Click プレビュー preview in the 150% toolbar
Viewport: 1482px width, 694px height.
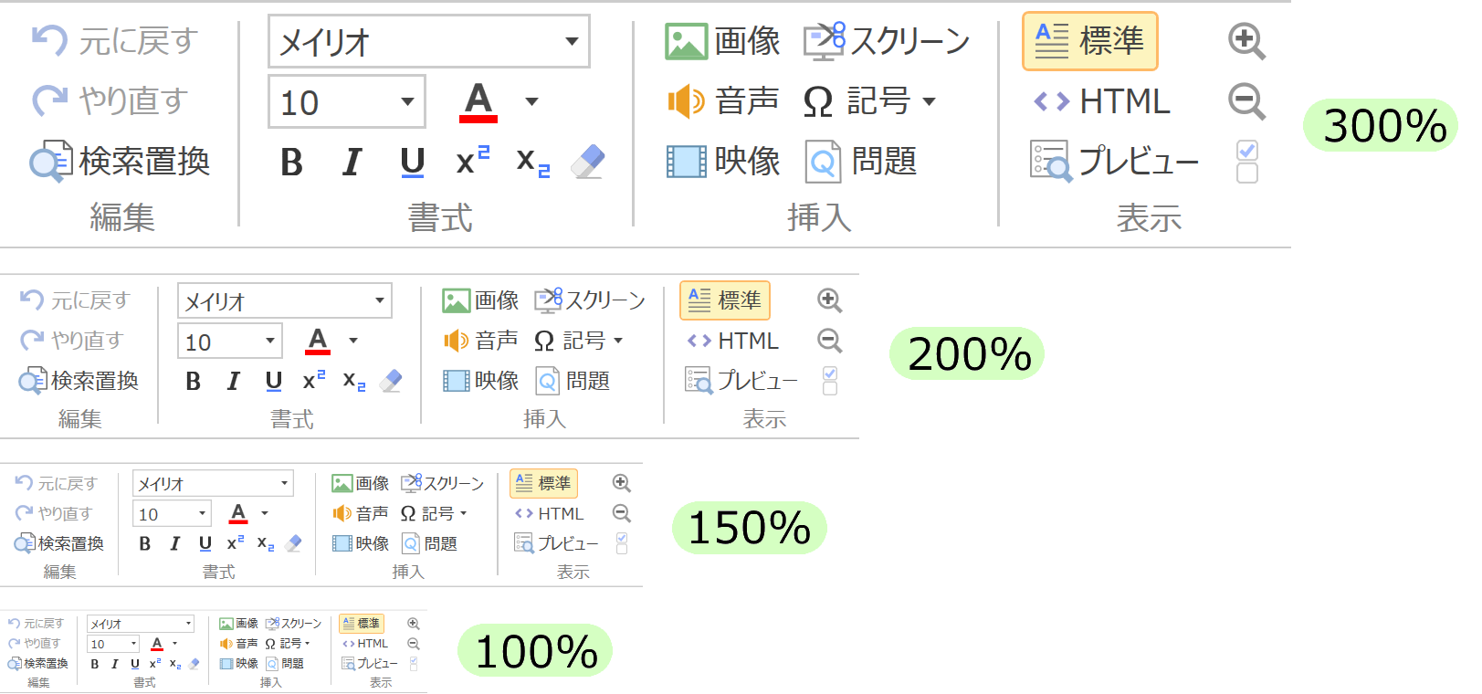point(556,543)
